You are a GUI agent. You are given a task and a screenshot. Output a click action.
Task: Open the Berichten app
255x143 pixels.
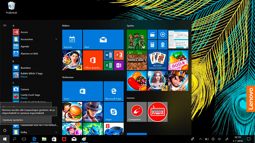pos(35,68)
